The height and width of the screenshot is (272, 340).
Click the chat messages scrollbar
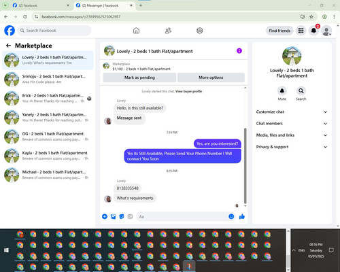[x=245, y=166]
